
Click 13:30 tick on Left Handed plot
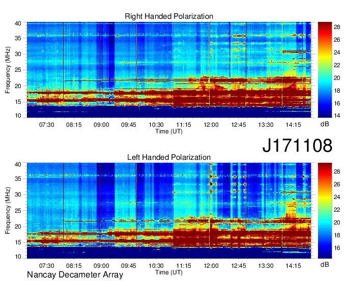[266, 266]
